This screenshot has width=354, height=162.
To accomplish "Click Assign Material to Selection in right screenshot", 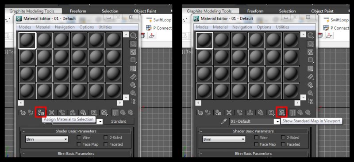I will 218,113.
